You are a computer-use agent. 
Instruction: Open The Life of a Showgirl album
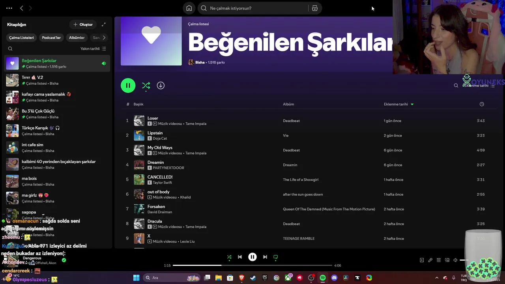coord(301,179)
